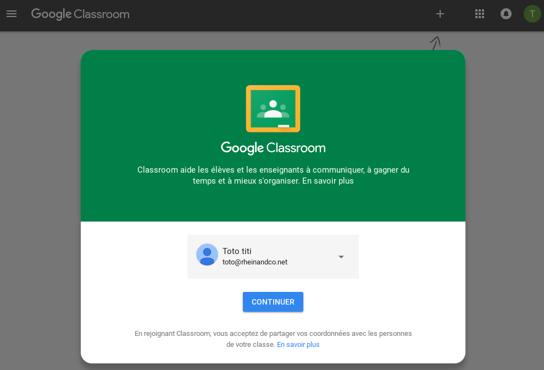Open the Google apps launcher grid
Image resolution: width=544 pixels, height=370 pixels.
coord(480,14)
